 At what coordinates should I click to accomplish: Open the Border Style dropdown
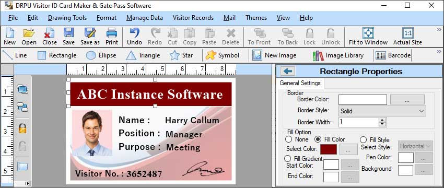click(x=382, y=111)
